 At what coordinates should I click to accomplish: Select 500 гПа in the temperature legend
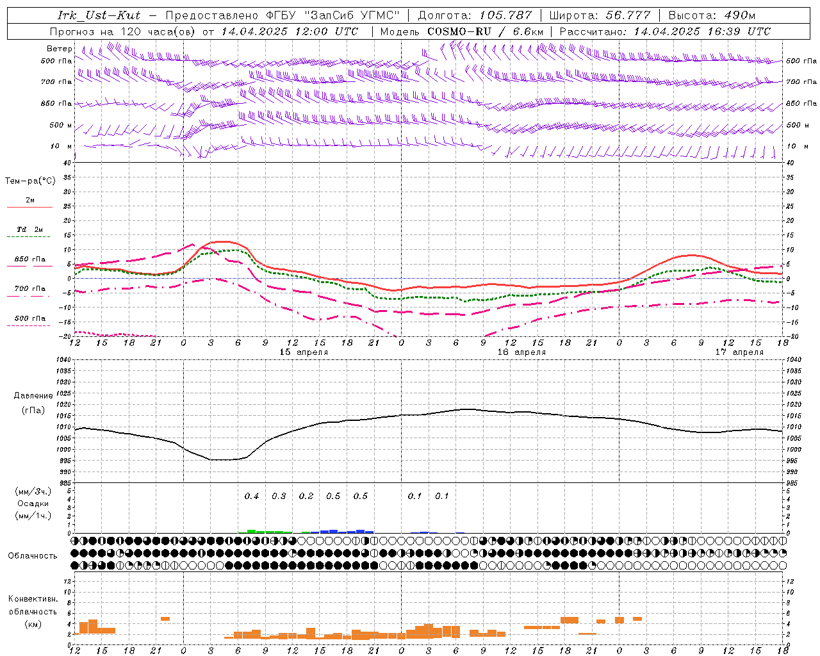[x=30, y=318]
